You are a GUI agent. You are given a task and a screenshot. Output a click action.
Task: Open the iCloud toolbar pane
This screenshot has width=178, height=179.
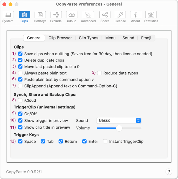click(x=72, y=17)
